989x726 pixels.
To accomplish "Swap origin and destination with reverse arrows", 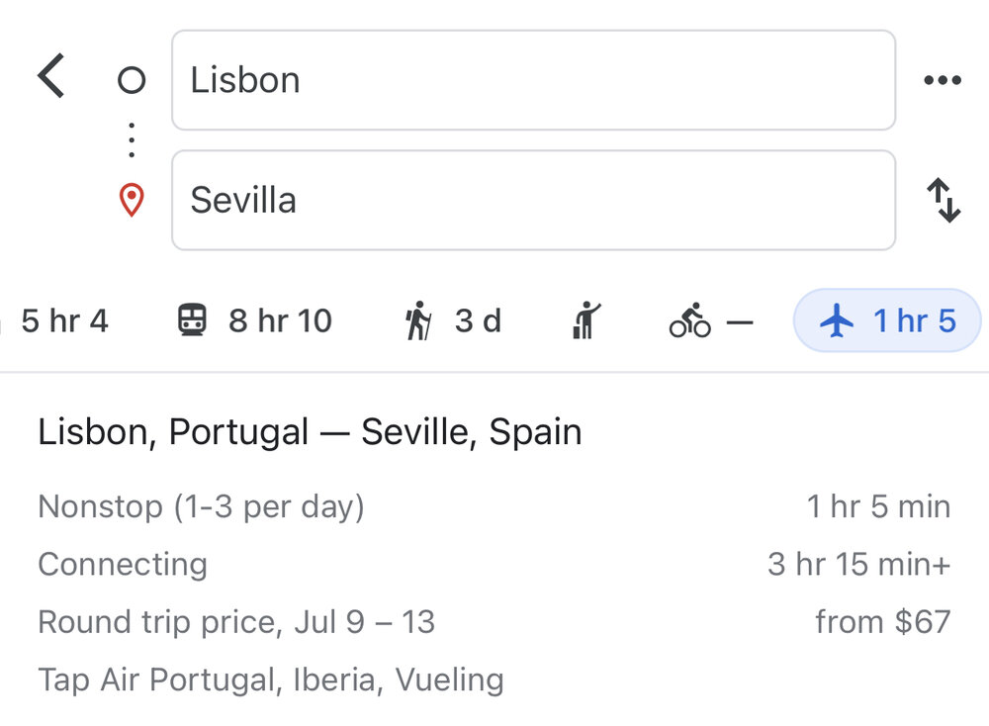I will coord(944,200).
